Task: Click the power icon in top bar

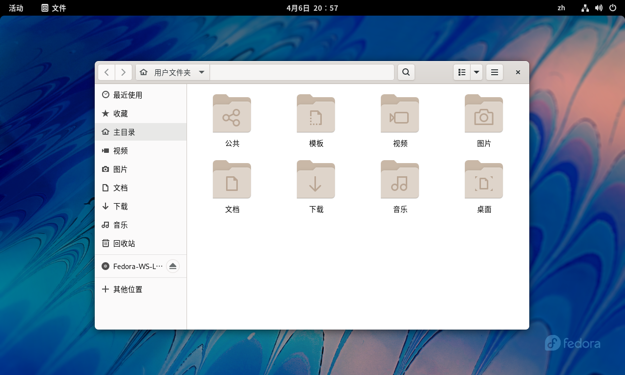Action: pyautogui.click(x=613, y=8)
